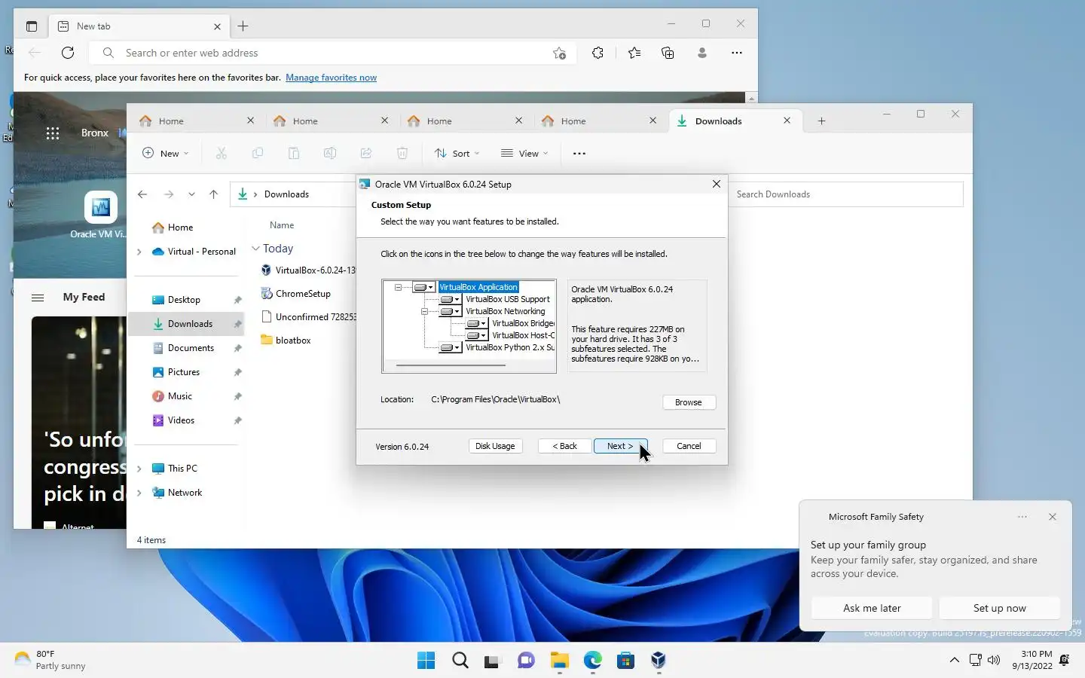Go up one folder in Explorer
Screen dimensions: 1085x678
[214, 194]
